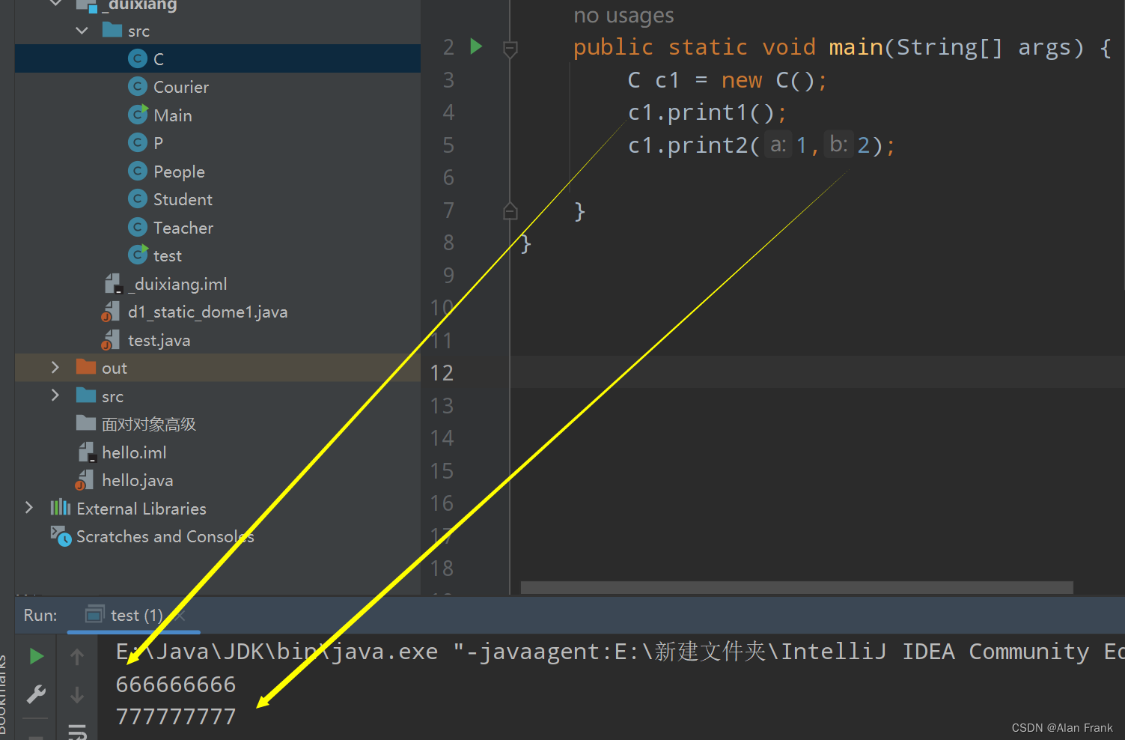This screenshot has height=740, width=1125.
Task: Click the test runnable class icon
Action: (x=138, y=255)
